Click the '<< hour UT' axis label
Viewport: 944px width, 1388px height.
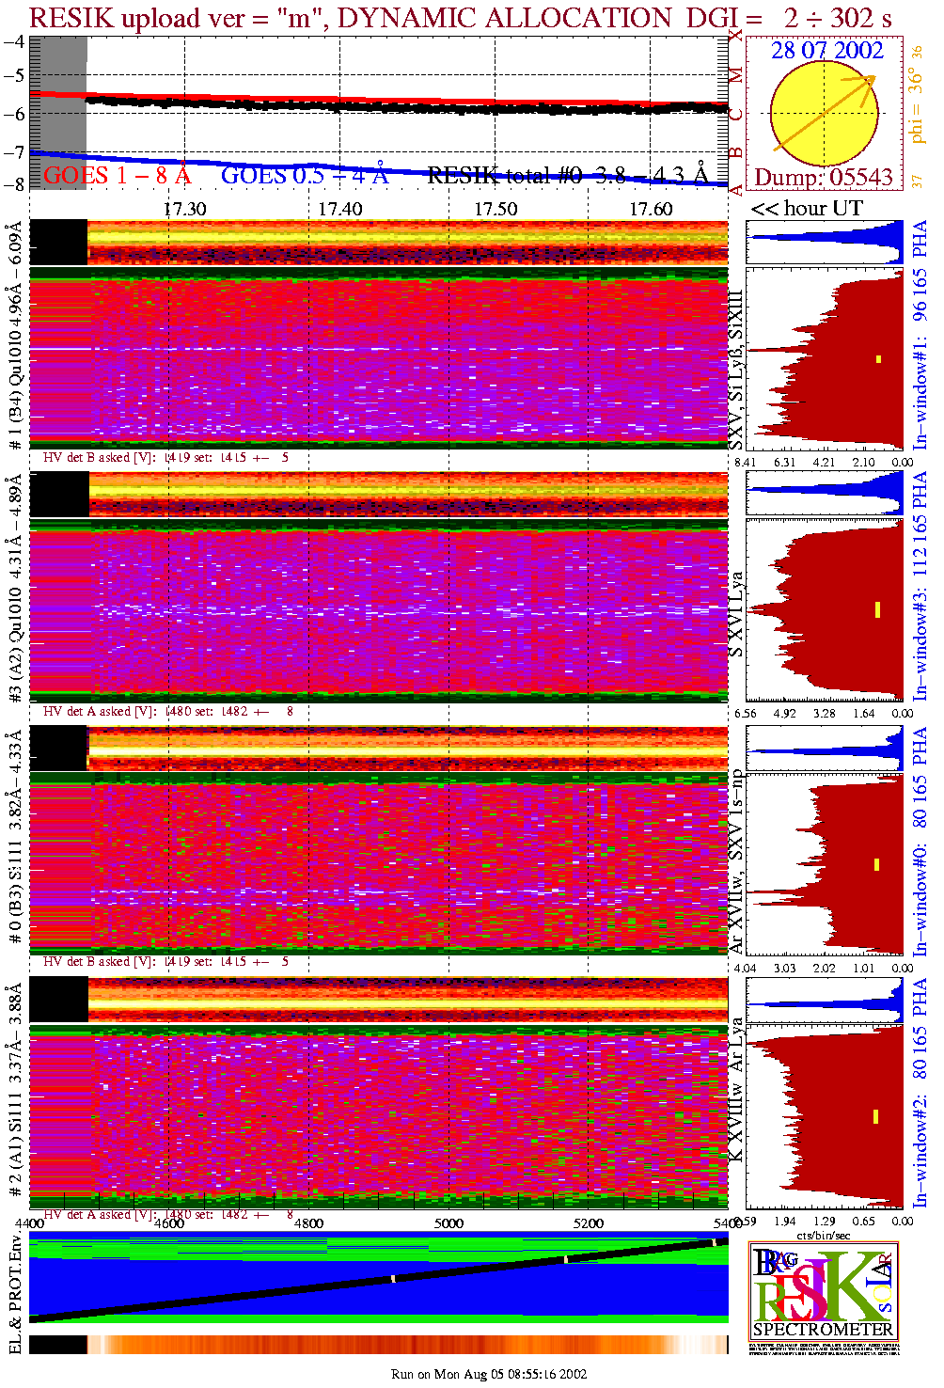(x=807, y=209)
